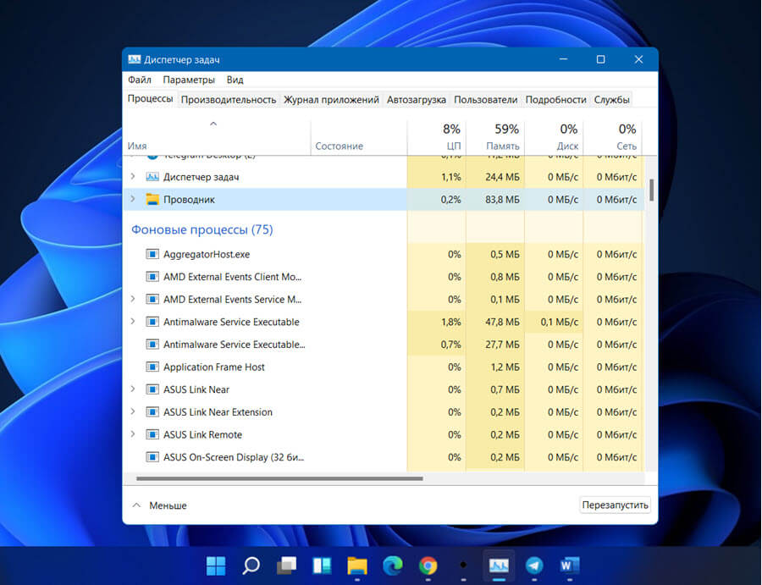Click the vertical scrollbar thumb
762x585 pixels.
point(651,190)
